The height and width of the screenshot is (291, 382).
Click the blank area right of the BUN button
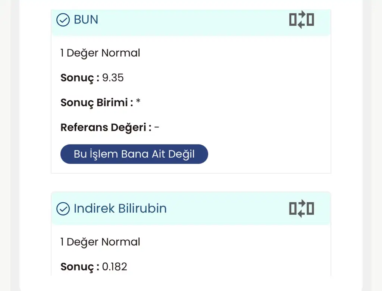coord(269,154)
